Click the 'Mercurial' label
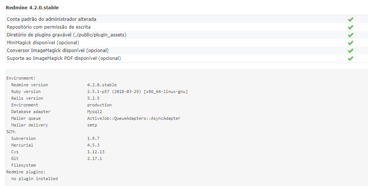This screenshot has width=368, height=186. pyautogui.click(x=22, y=145)
